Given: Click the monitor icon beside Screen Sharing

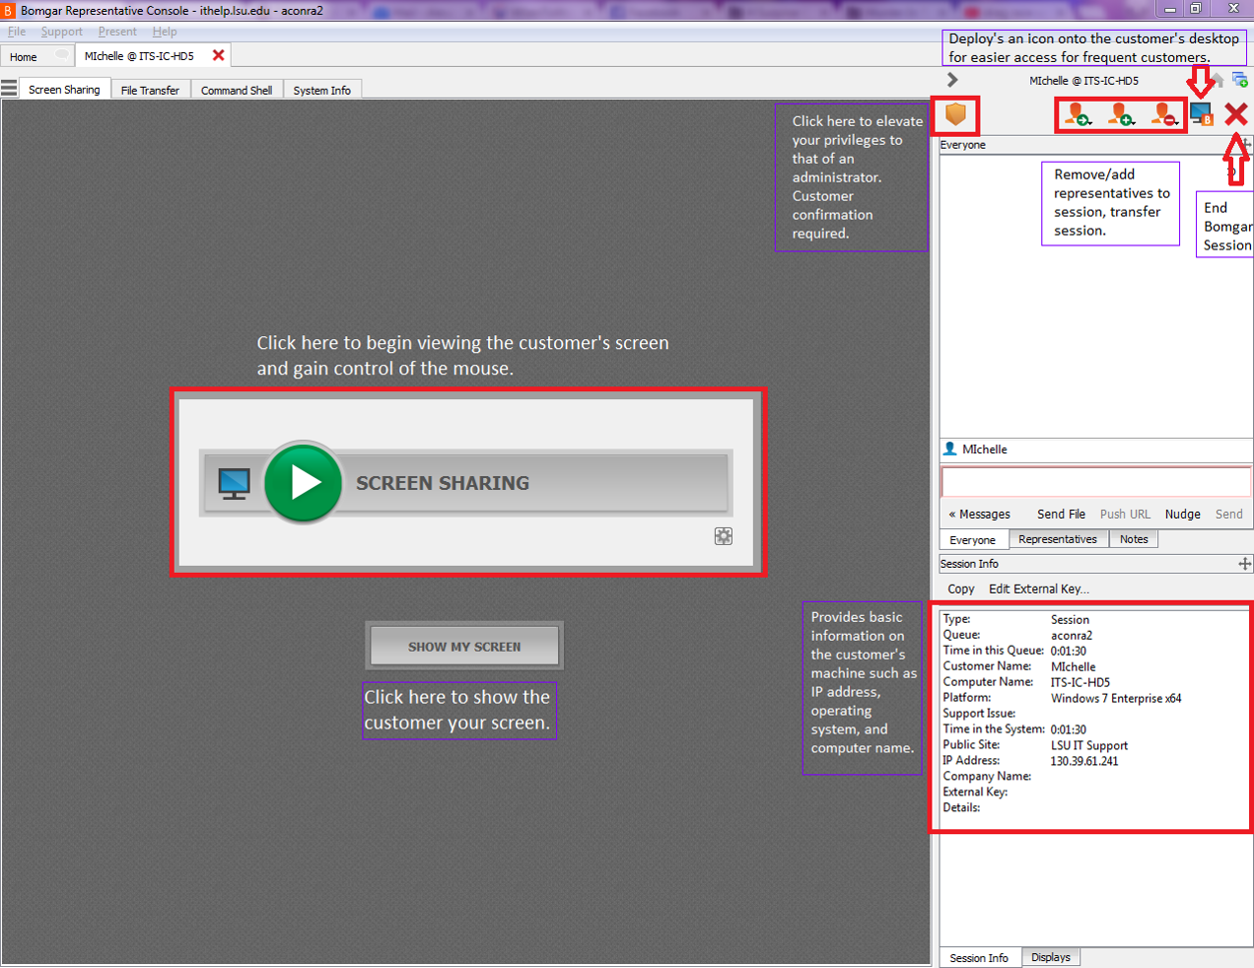Looking at the screenshot, I should coord(235,483).
